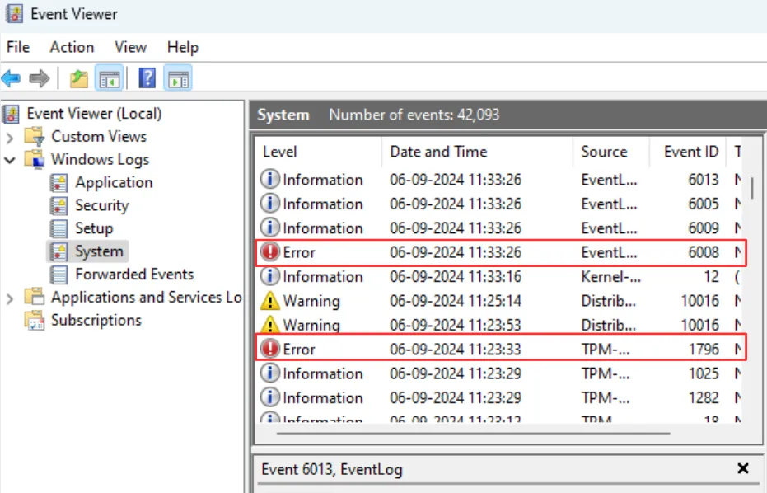Sort events by the Event ID column header
Viewport: 767px width, 493px height.
(x=688, y=152)
